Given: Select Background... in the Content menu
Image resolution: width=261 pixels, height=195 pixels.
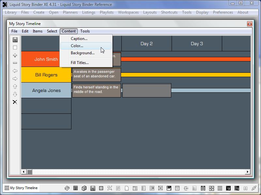Looking at the screenshot, I should click(x=83, y=53).
